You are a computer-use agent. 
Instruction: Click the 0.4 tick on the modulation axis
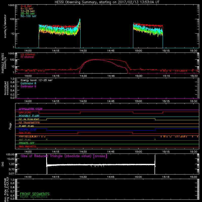12,90
